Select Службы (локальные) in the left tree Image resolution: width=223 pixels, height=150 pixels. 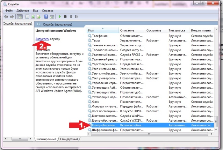pos(18,24)
